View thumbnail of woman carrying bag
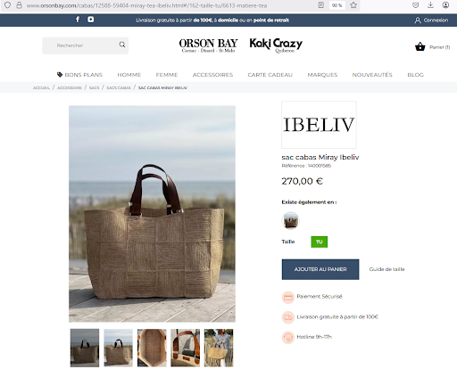 219,348
